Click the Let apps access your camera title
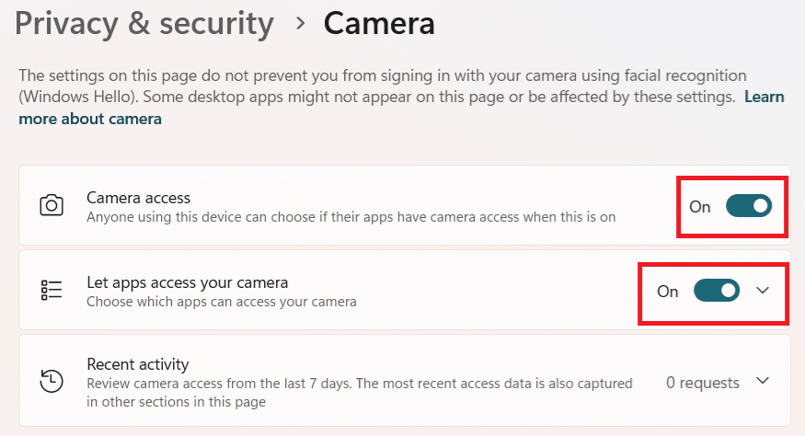Image resolution: width=805 pixels, height=436 pixels. pos(188,282)
